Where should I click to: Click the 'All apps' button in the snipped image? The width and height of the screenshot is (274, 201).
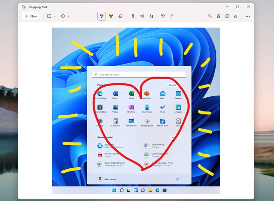coord(172,85)
